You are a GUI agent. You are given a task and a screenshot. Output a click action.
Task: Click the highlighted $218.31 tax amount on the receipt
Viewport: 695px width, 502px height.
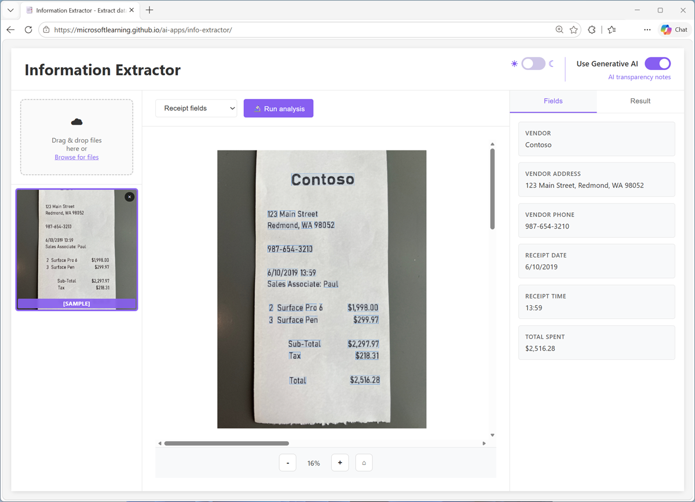point(367,356)
